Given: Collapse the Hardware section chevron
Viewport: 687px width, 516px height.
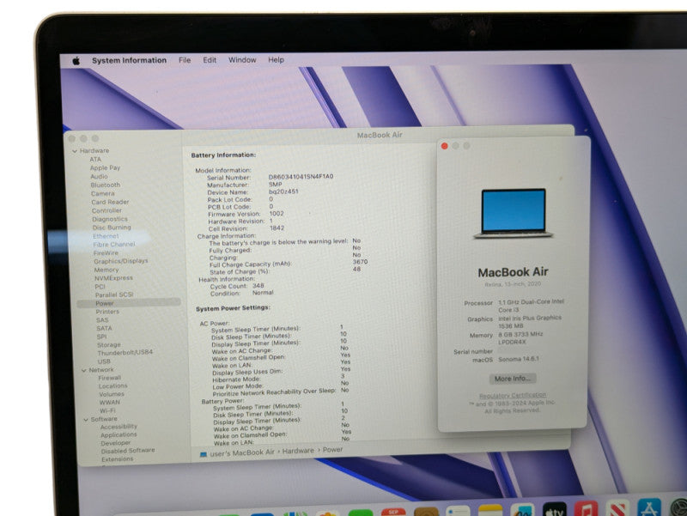Looking at the screenshot, I should tap(75, 151).
